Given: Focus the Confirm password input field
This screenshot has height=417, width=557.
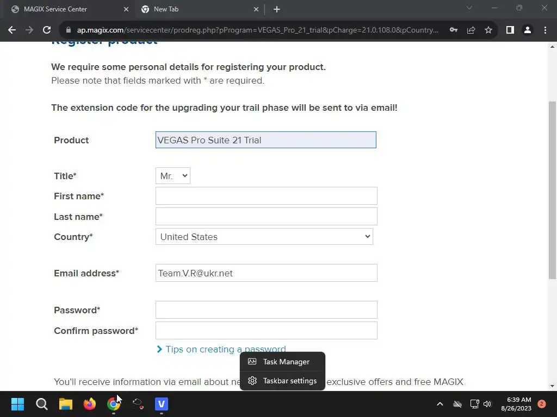Looking at the screenshot, I should (267, 331).
